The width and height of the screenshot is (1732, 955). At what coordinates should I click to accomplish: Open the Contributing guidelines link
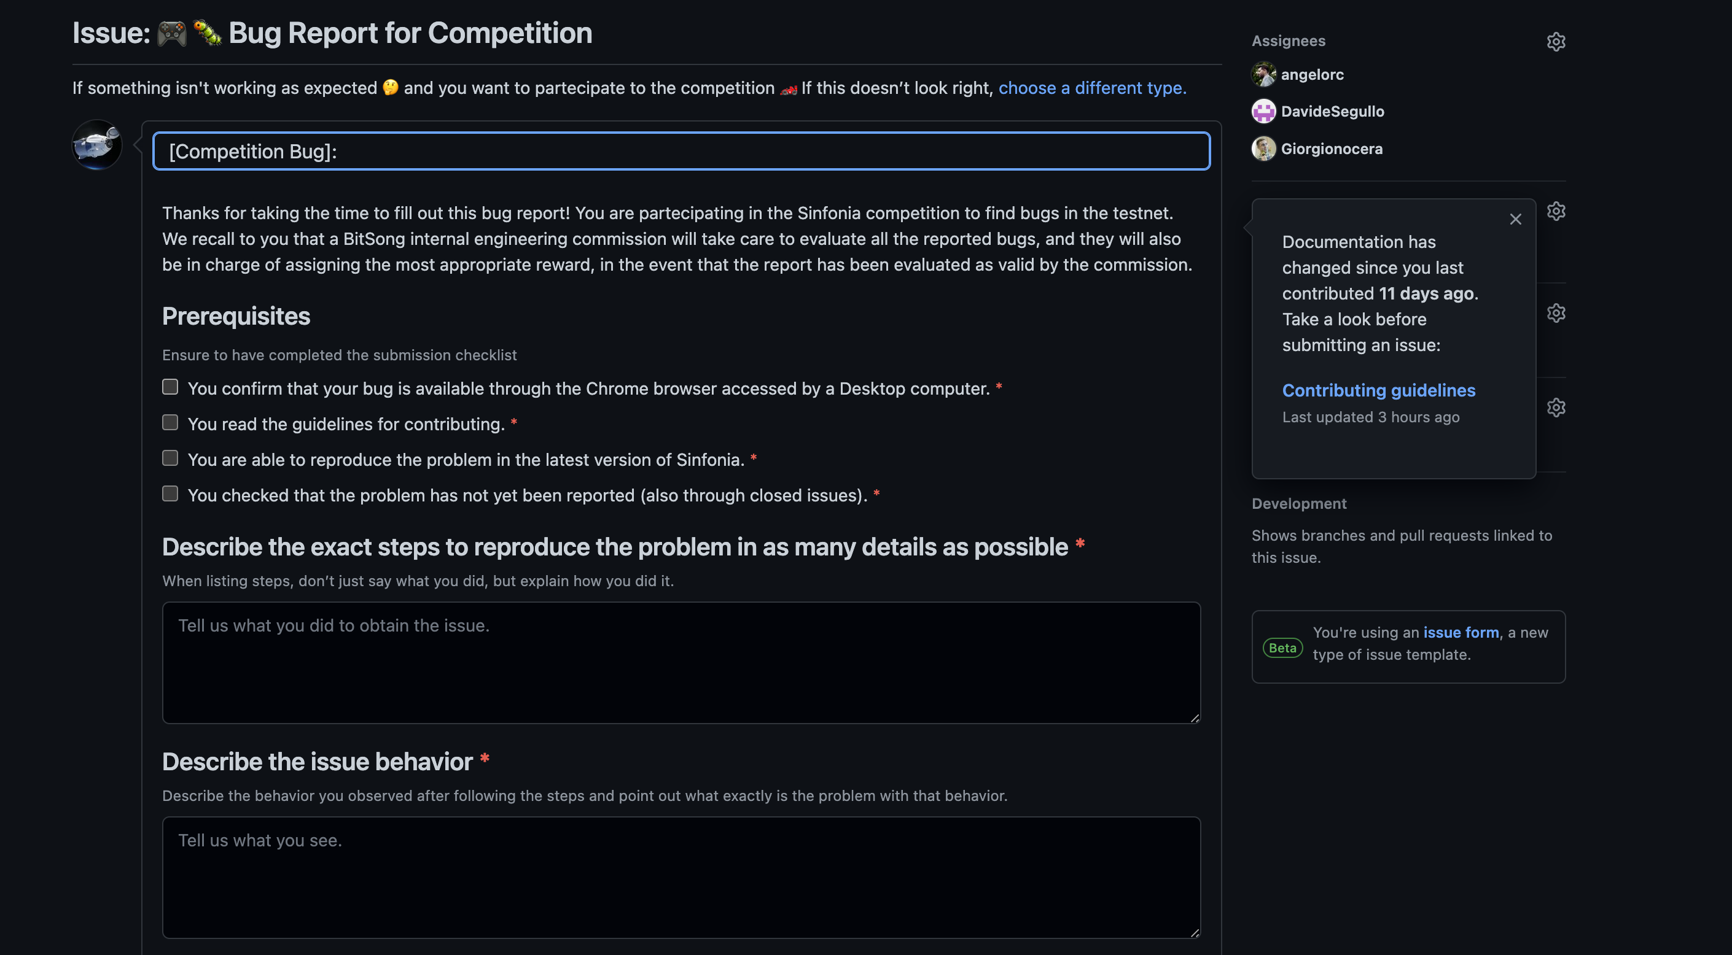[1378, 390]
